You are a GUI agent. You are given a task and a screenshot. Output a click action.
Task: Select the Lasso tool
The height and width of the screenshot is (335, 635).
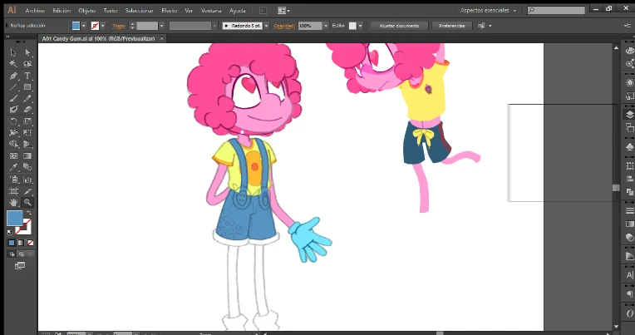click(27, 64)
